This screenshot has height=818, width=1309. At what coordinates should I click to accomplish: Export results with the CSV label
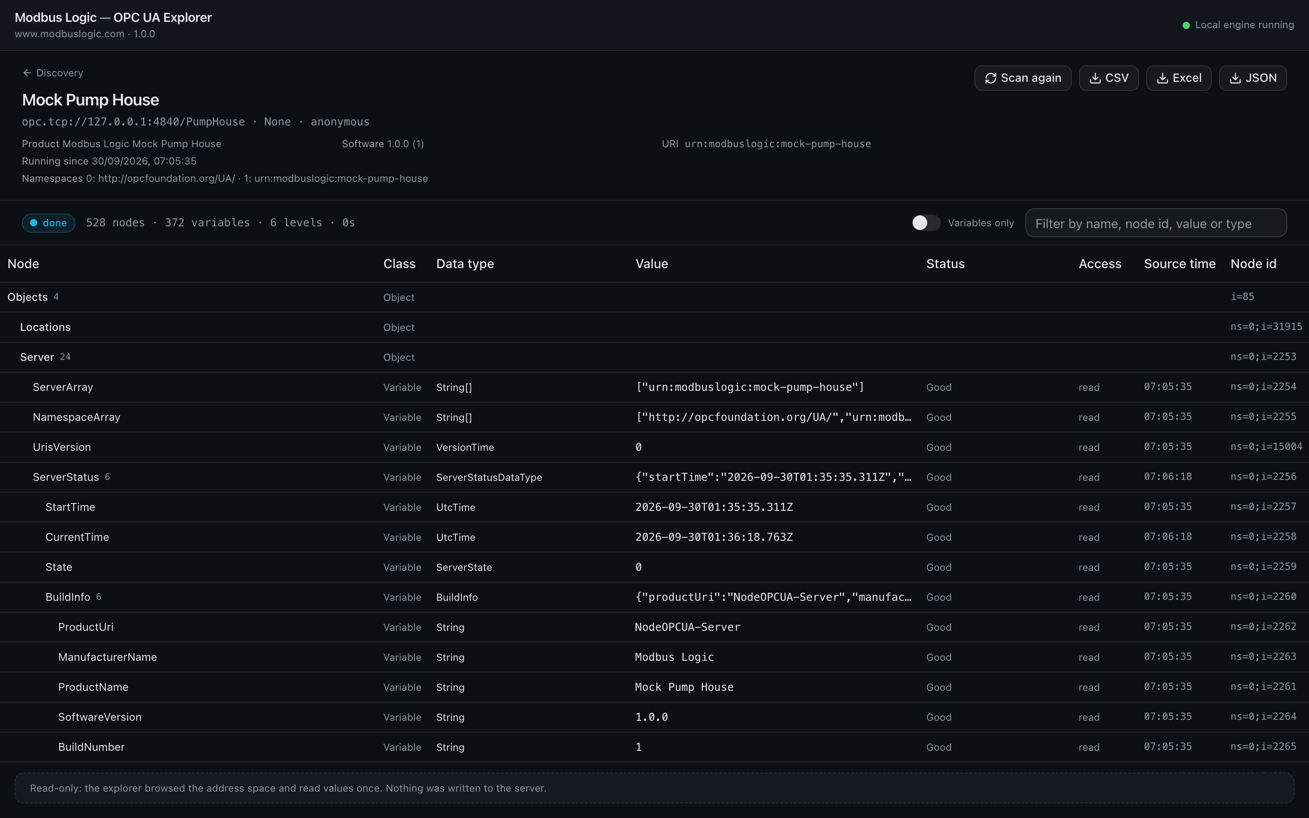tap(1116, 79)
